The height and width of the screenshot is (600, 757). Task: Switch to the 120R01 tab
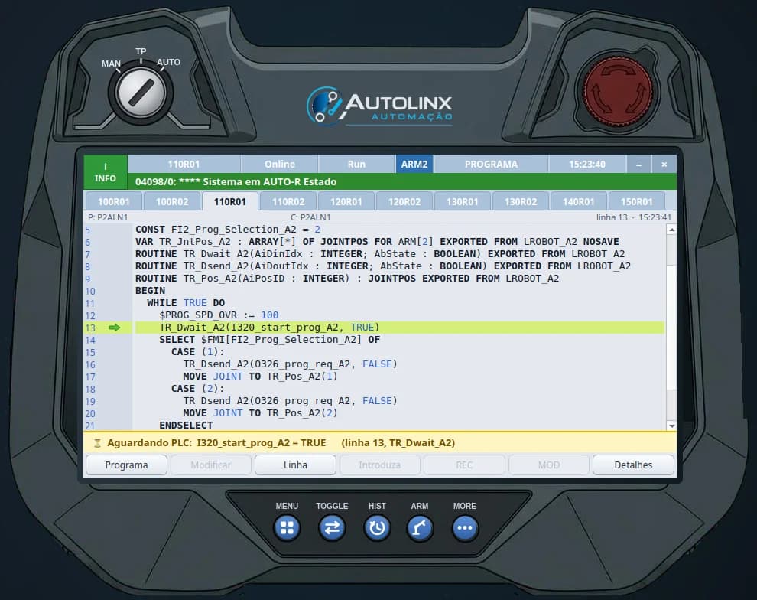pyautogui.click(x=346, y=201)
